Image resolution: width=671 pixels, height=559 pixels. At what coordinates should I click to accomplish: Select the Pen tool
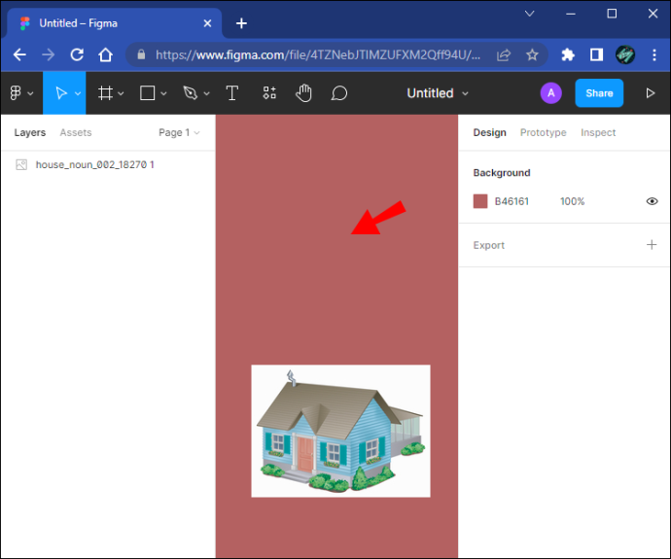coord(191,92)
